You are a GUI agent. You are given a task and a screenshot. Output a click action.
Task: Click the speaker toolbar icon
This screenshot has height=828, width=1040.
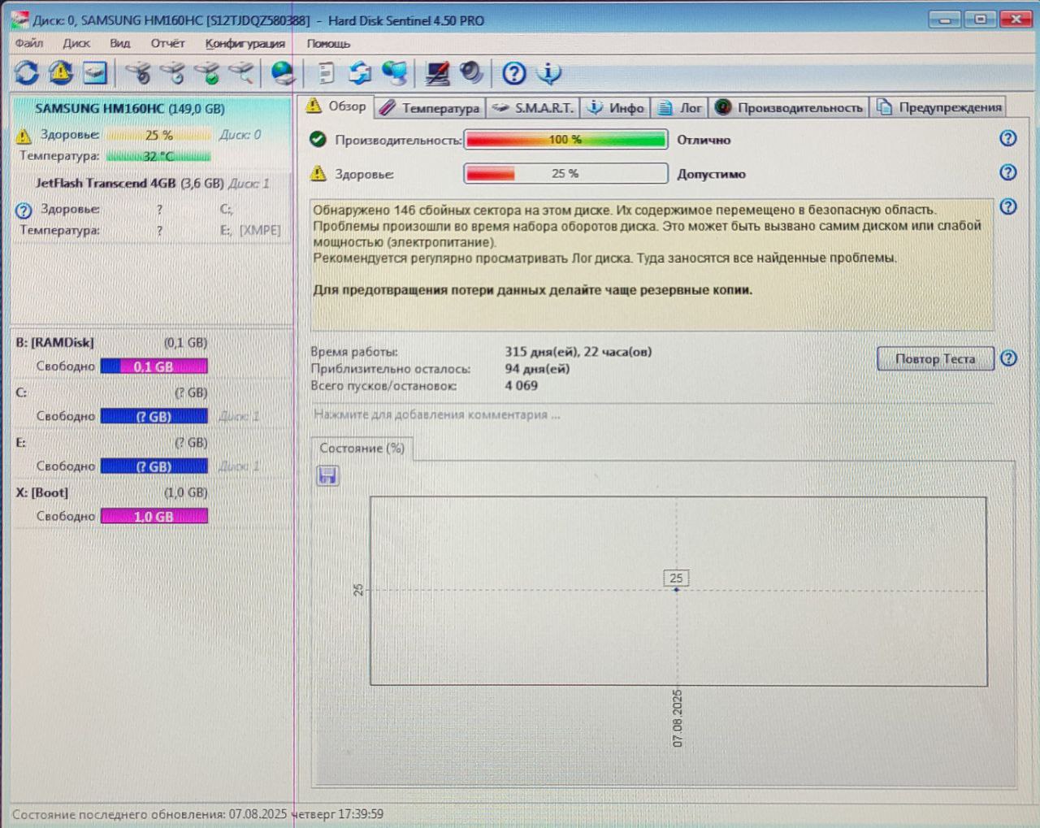(471, 73)
